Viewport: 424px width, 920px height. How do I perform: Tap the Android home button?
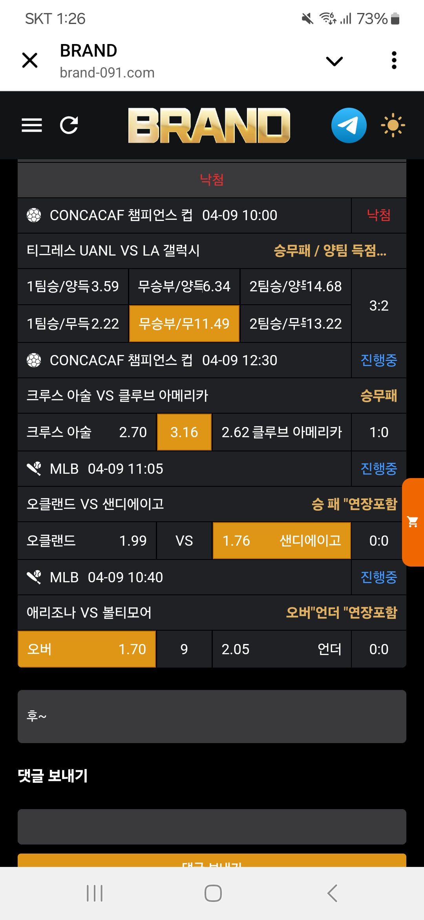(213, 893)
